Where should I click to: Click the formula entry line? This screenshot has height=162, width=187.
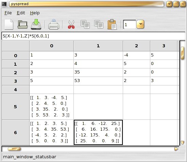pos(93,36)
